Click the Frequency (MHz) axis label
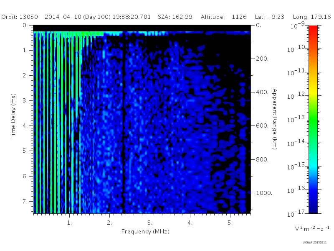Image resolution: width=334 pixels, height=251 pixels. tap(145, 232)
